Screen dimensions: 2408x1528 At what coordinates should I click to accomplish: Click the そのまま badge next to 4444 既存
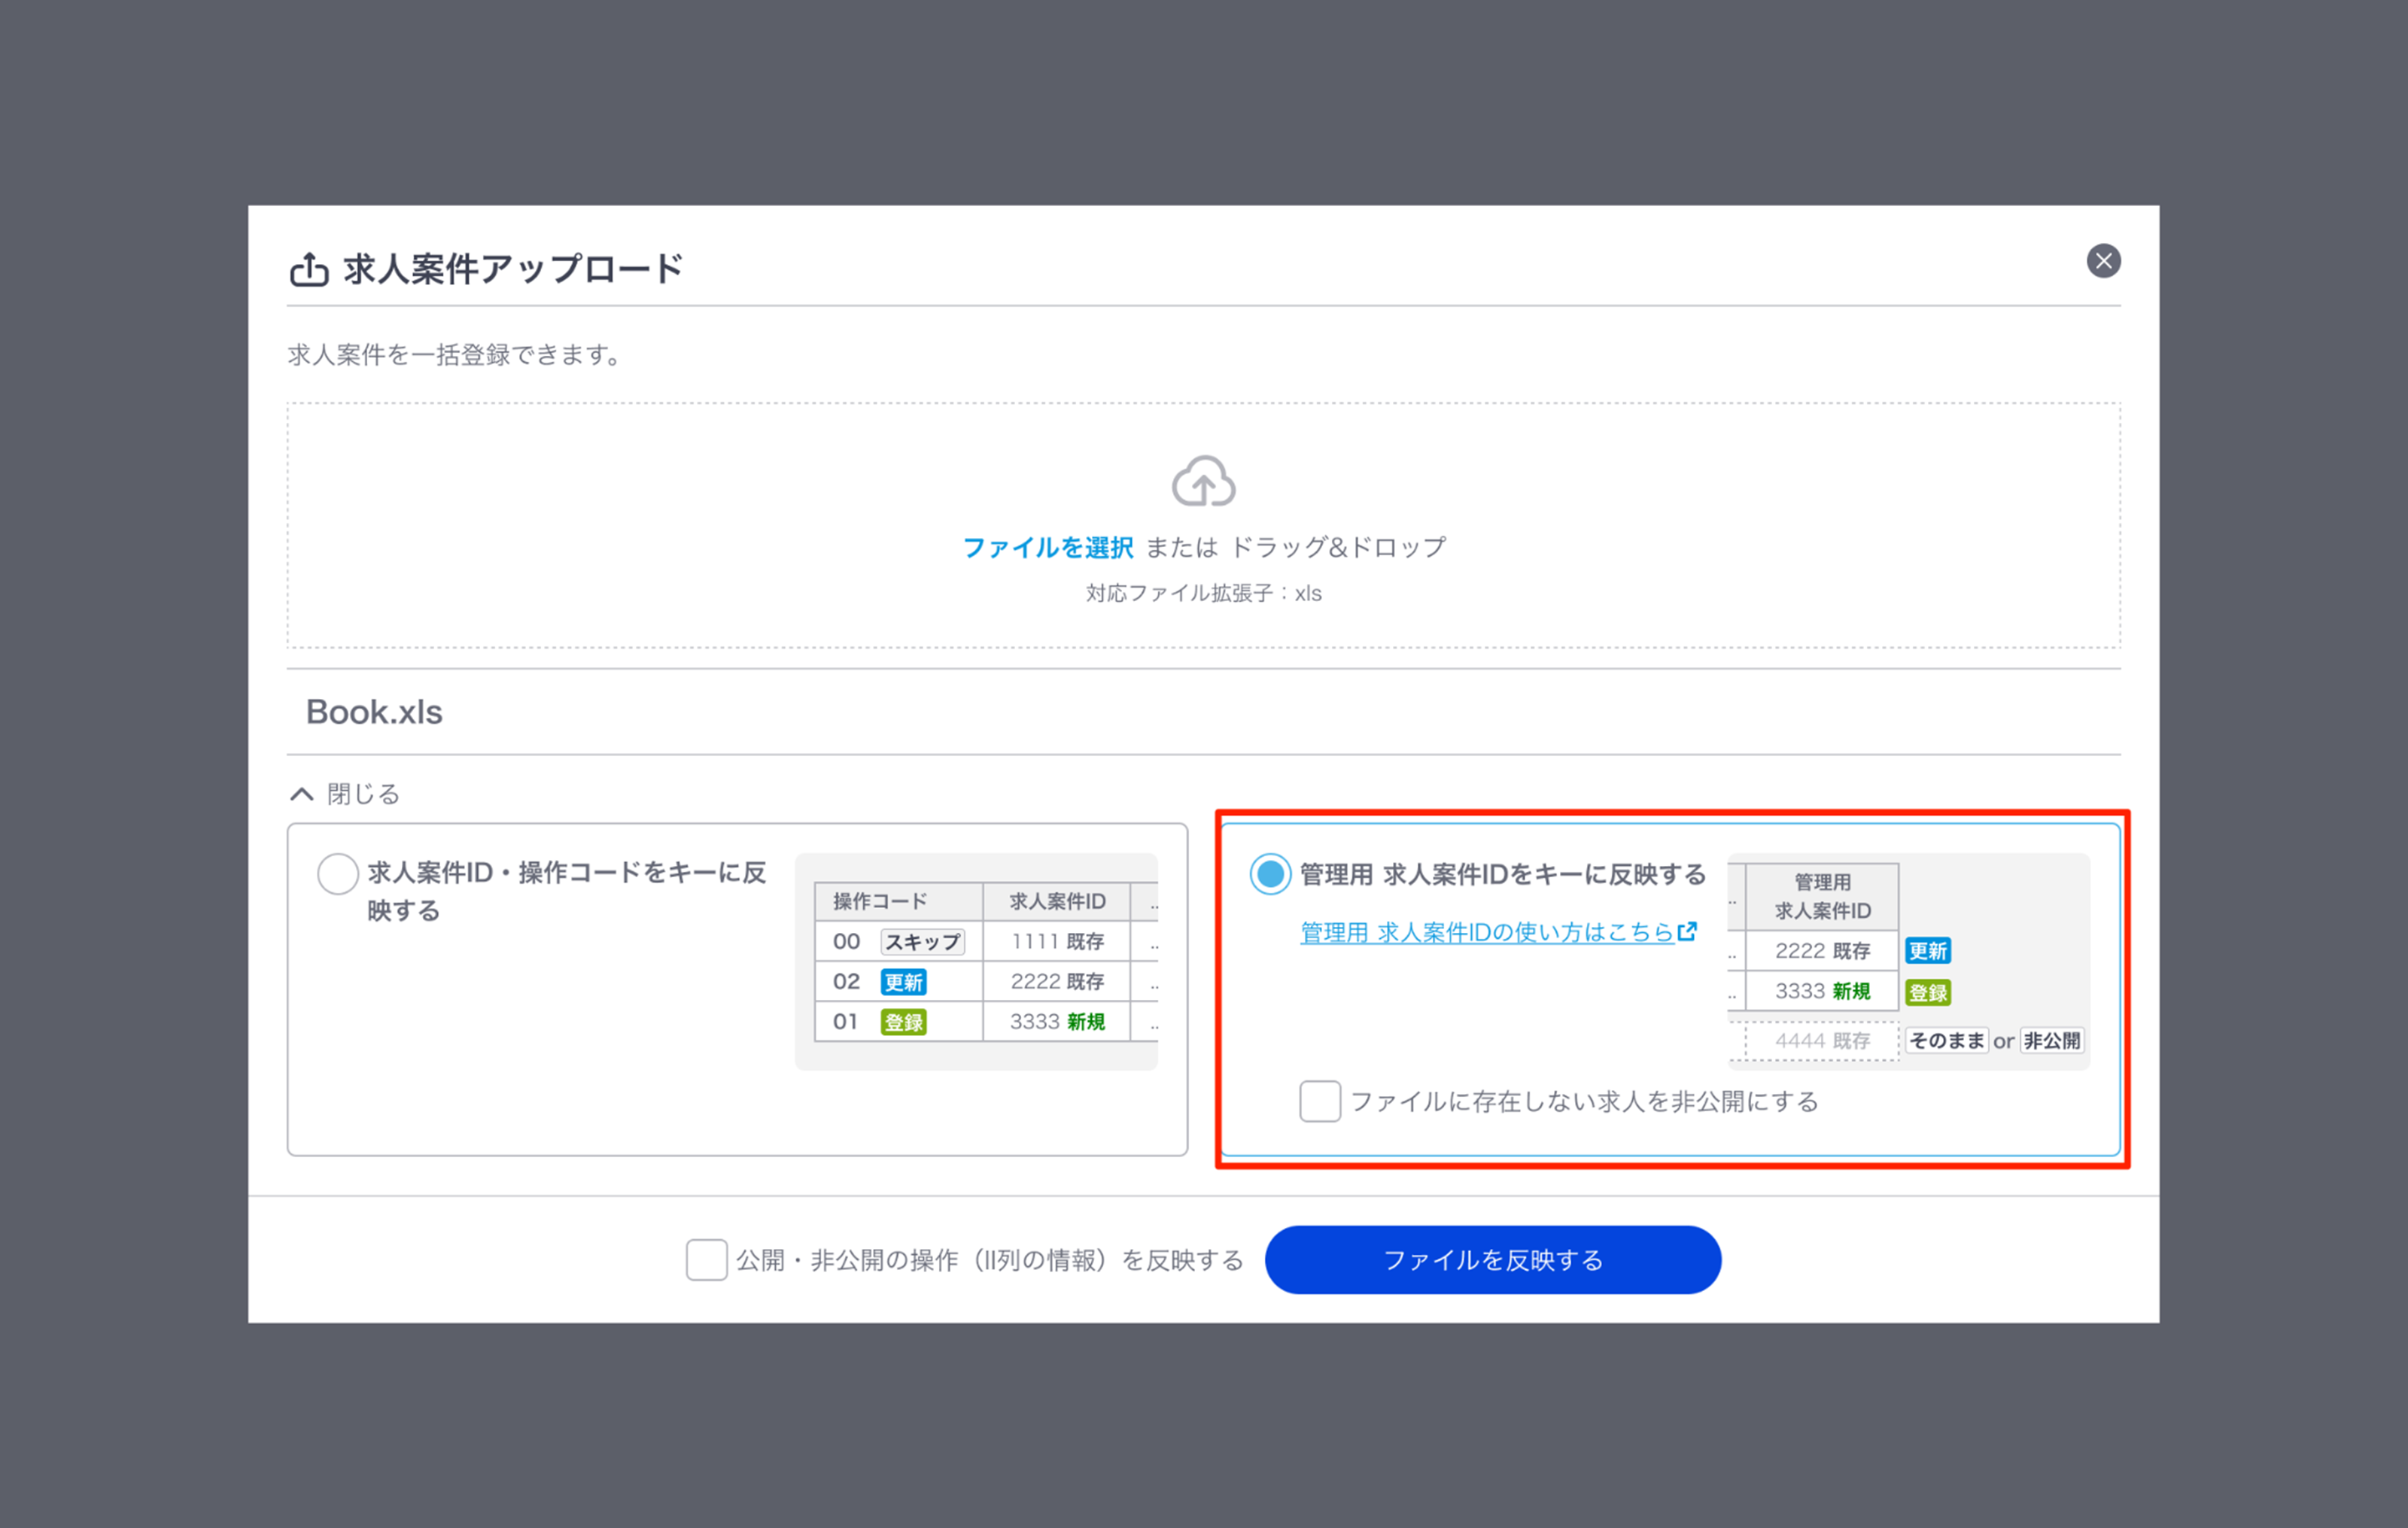(1946, 1040)
